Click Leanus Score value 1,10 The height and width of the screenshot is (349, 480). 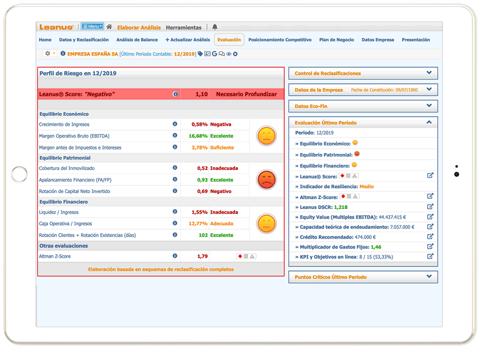pos(202,94)
